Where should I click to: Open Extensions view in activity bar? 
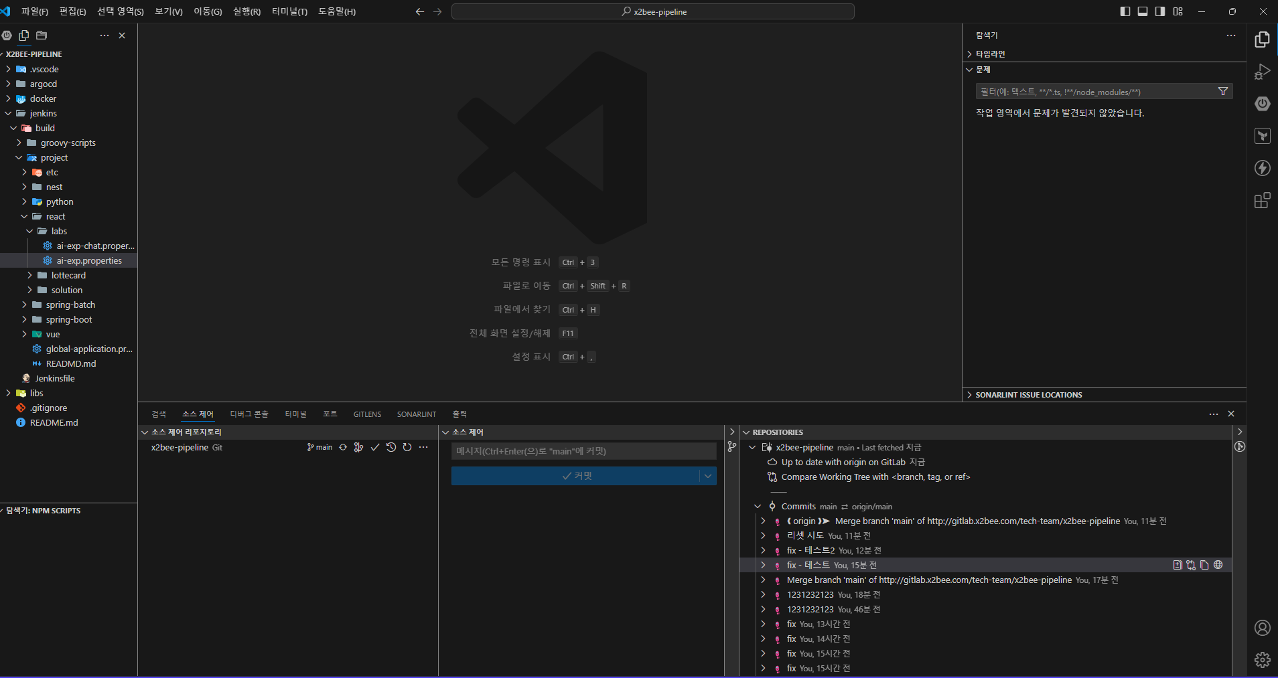click(x=1262, y=200)
